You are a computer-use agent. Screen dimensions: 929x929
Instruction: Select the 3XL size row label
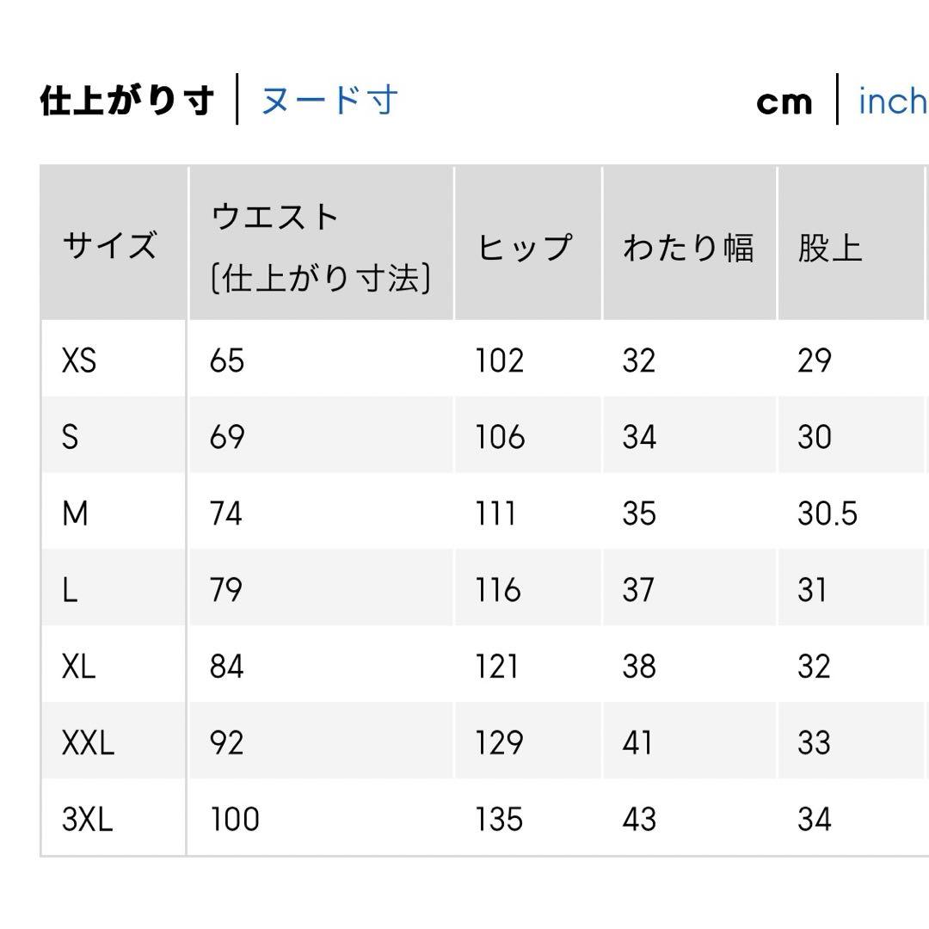[87, 820]
